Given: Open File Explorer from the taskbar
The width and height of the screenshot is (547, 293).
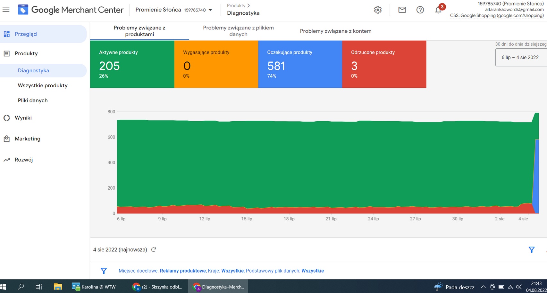Looking at the screenshot, I should point(58,287).
